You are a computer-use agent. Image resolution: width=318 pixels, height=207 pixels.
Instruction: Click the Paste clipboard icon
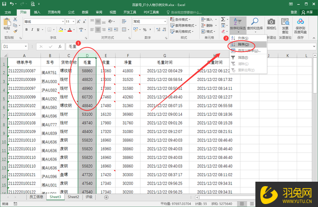[7, 22]
